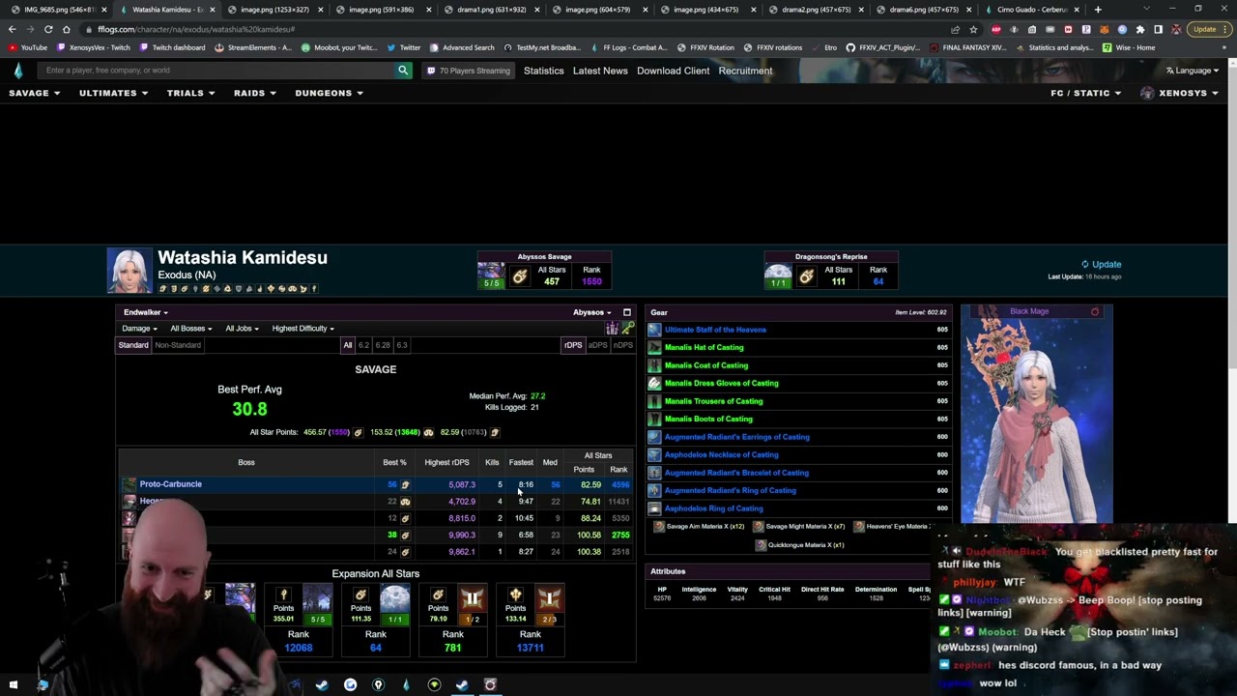Click the green key icon beside filters
The height and width of the screenshot is (696, 1237).
pos(628,329)
